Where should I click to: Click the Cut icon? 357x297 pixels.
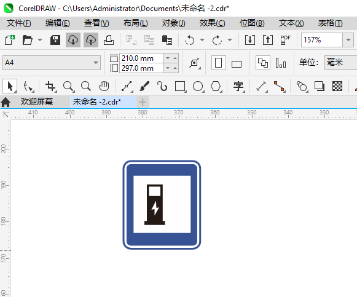(x=131, y=40)
